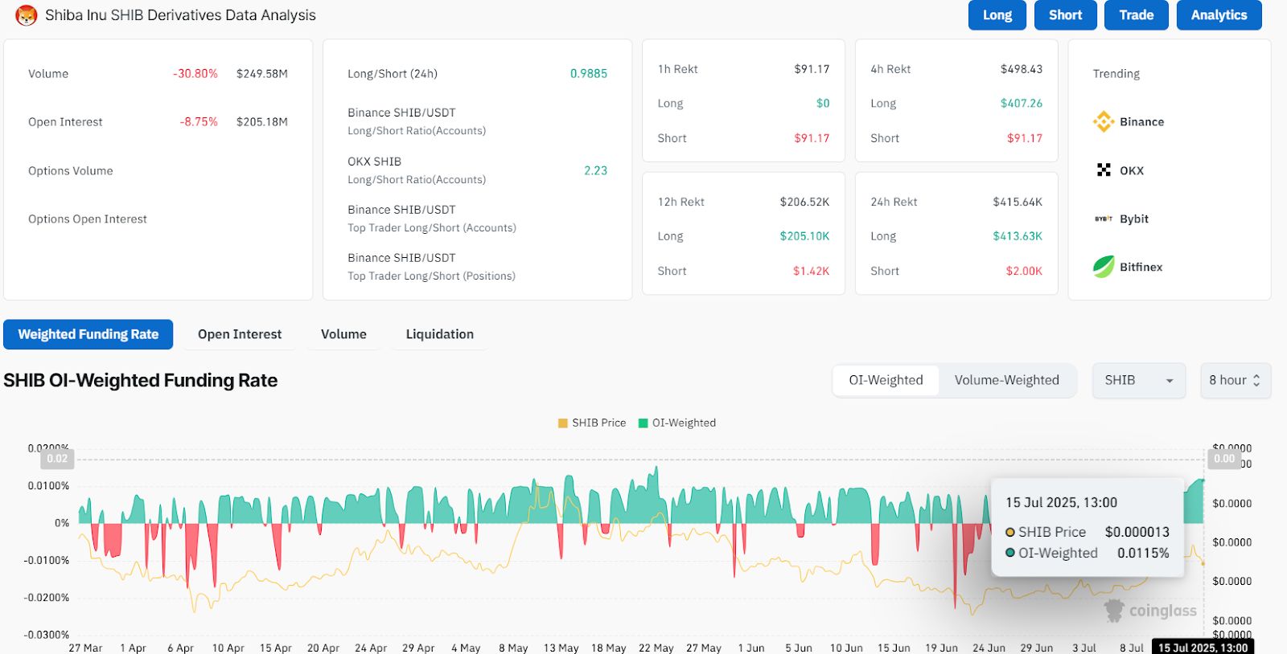Click the 12h Rekt Short value $1.42K
Viewport: 1287px width, 654px height.
(812, 271)
